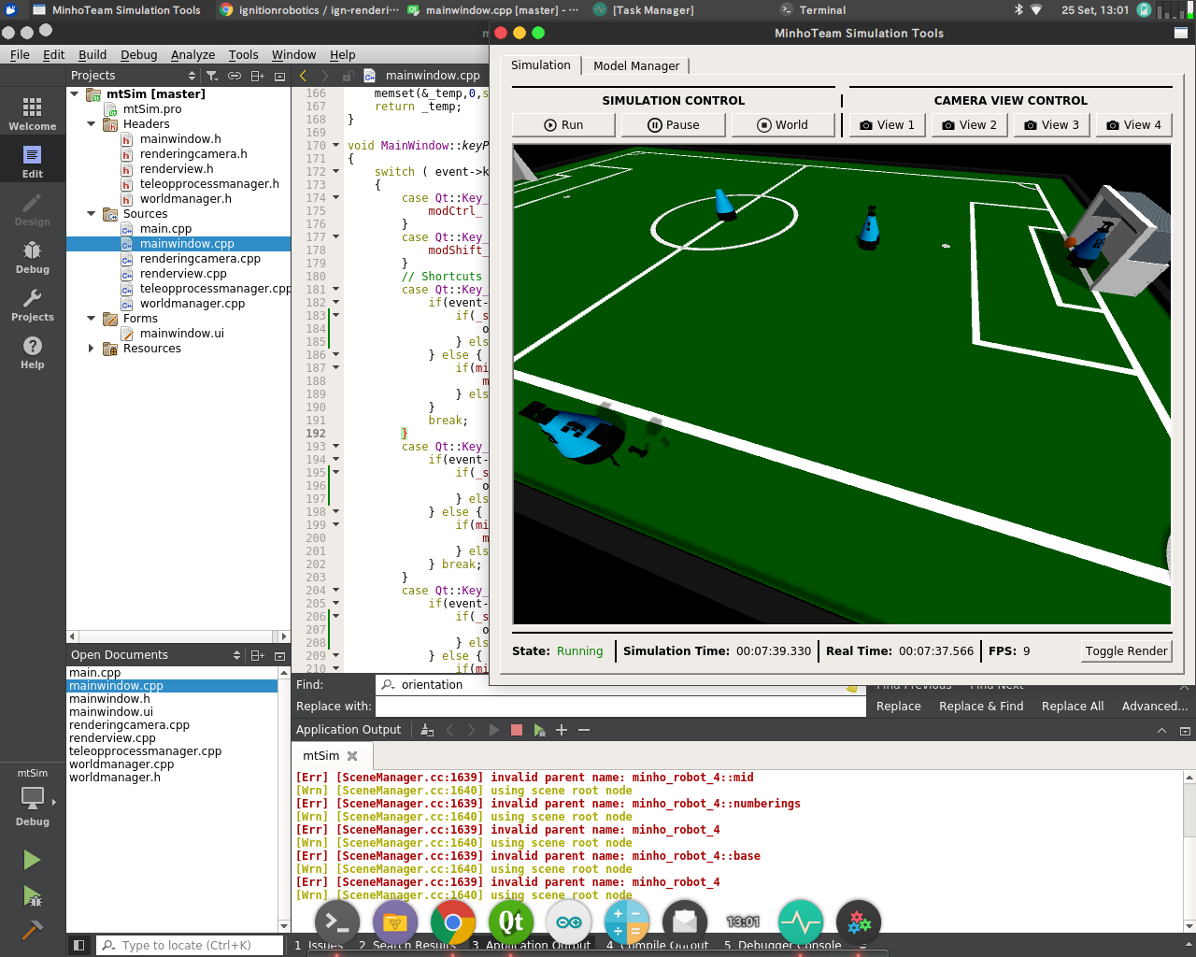Expand the Resources tree node
The height and width of the screenshot is (957, 1196).
tap(91, 348)
